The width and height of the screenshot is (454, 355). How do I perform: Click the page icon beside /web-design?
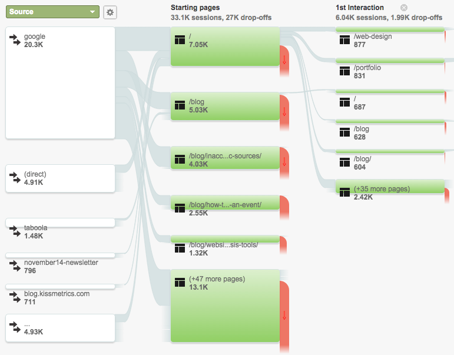pyautogui.click(x=344, y=39)
